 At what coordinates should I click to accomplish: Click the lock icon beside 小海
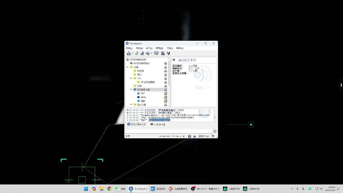(166, 67)
